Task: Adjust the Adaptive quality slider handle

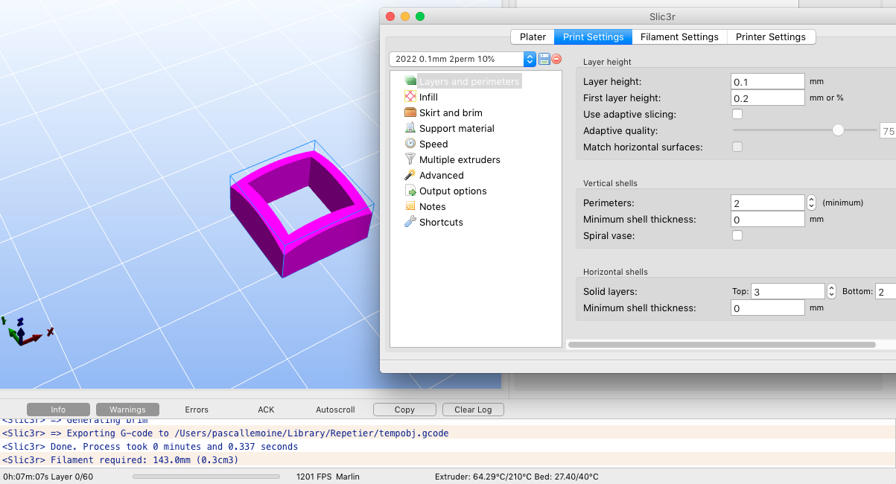Action: click(x=838, y=130)
